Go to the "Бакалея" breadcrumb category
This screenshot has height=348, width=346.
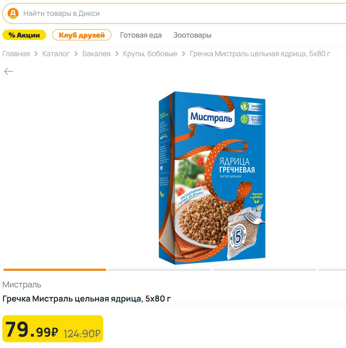(96, 54)
